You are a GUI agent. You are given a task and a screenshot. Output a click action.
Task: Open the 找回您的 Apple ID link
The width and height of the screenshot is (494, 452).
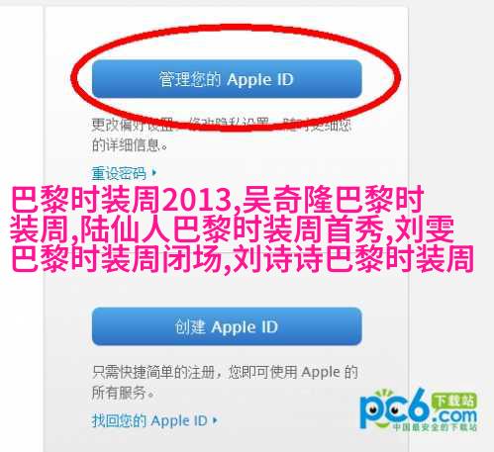149,420
